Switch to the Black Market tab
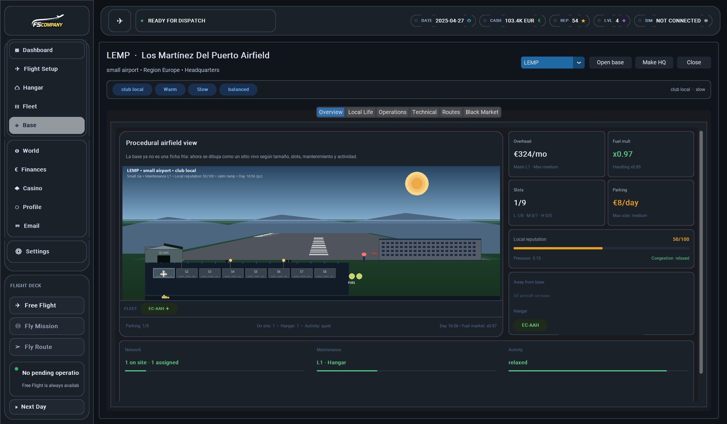Viewport: 727px width, 424px height. click(482, 112)
